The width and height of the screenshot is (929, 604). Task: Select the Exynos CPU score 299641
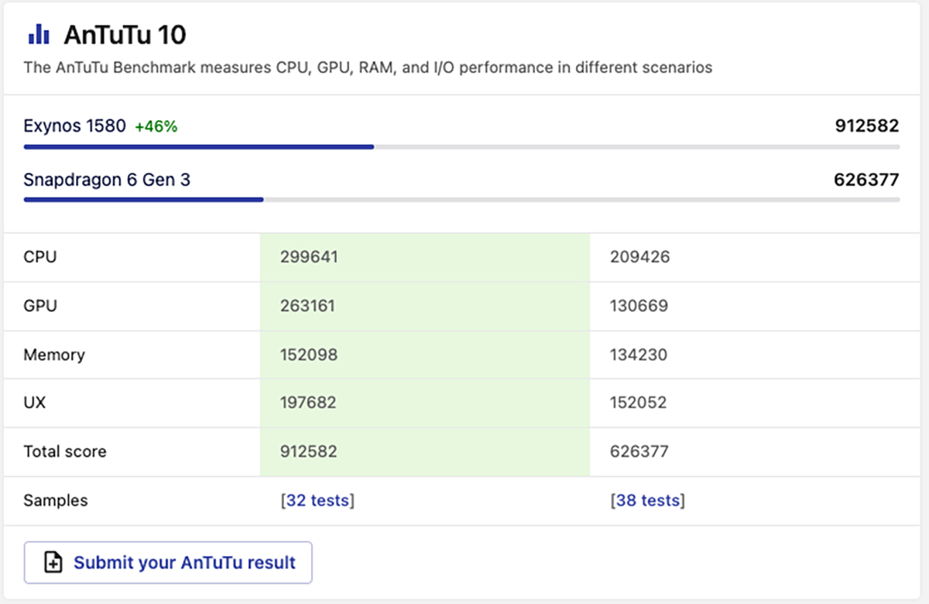309,257
